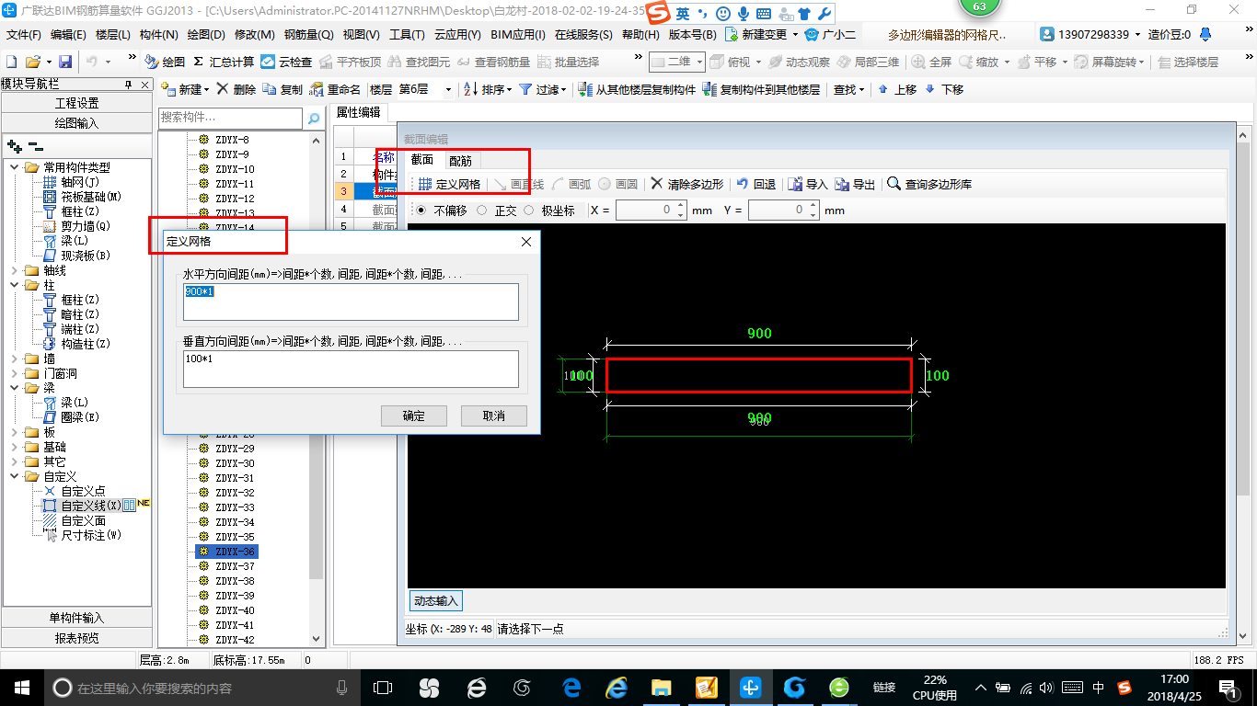Open File Explorer from taskbar
This screenshot has width=1257, height=706.
(x=661, y=687)
